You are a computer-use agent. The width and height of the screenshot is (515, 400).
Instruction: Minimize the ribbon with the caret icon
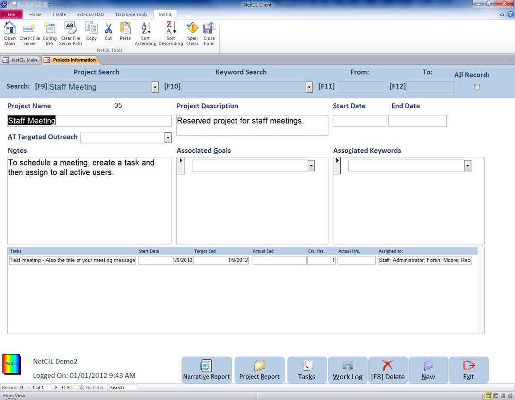pos(502,14)
